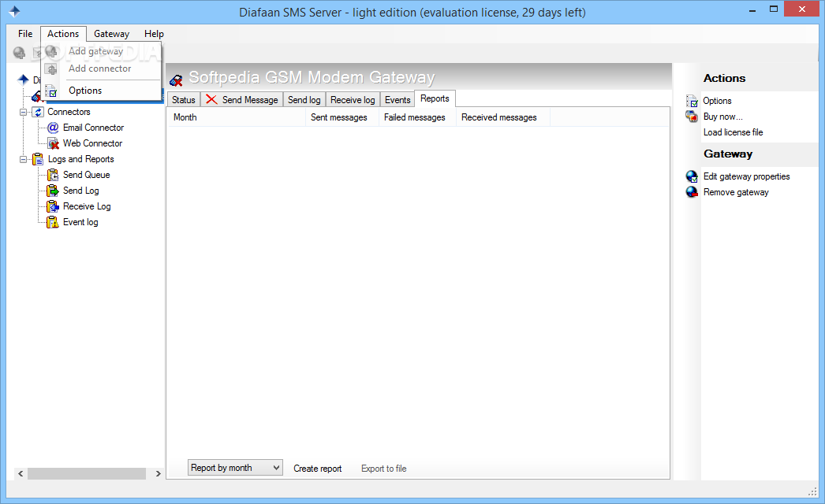The width and height of the screenshot is (825, 504).
Task: Click Export to file
Action: [383, 469]
